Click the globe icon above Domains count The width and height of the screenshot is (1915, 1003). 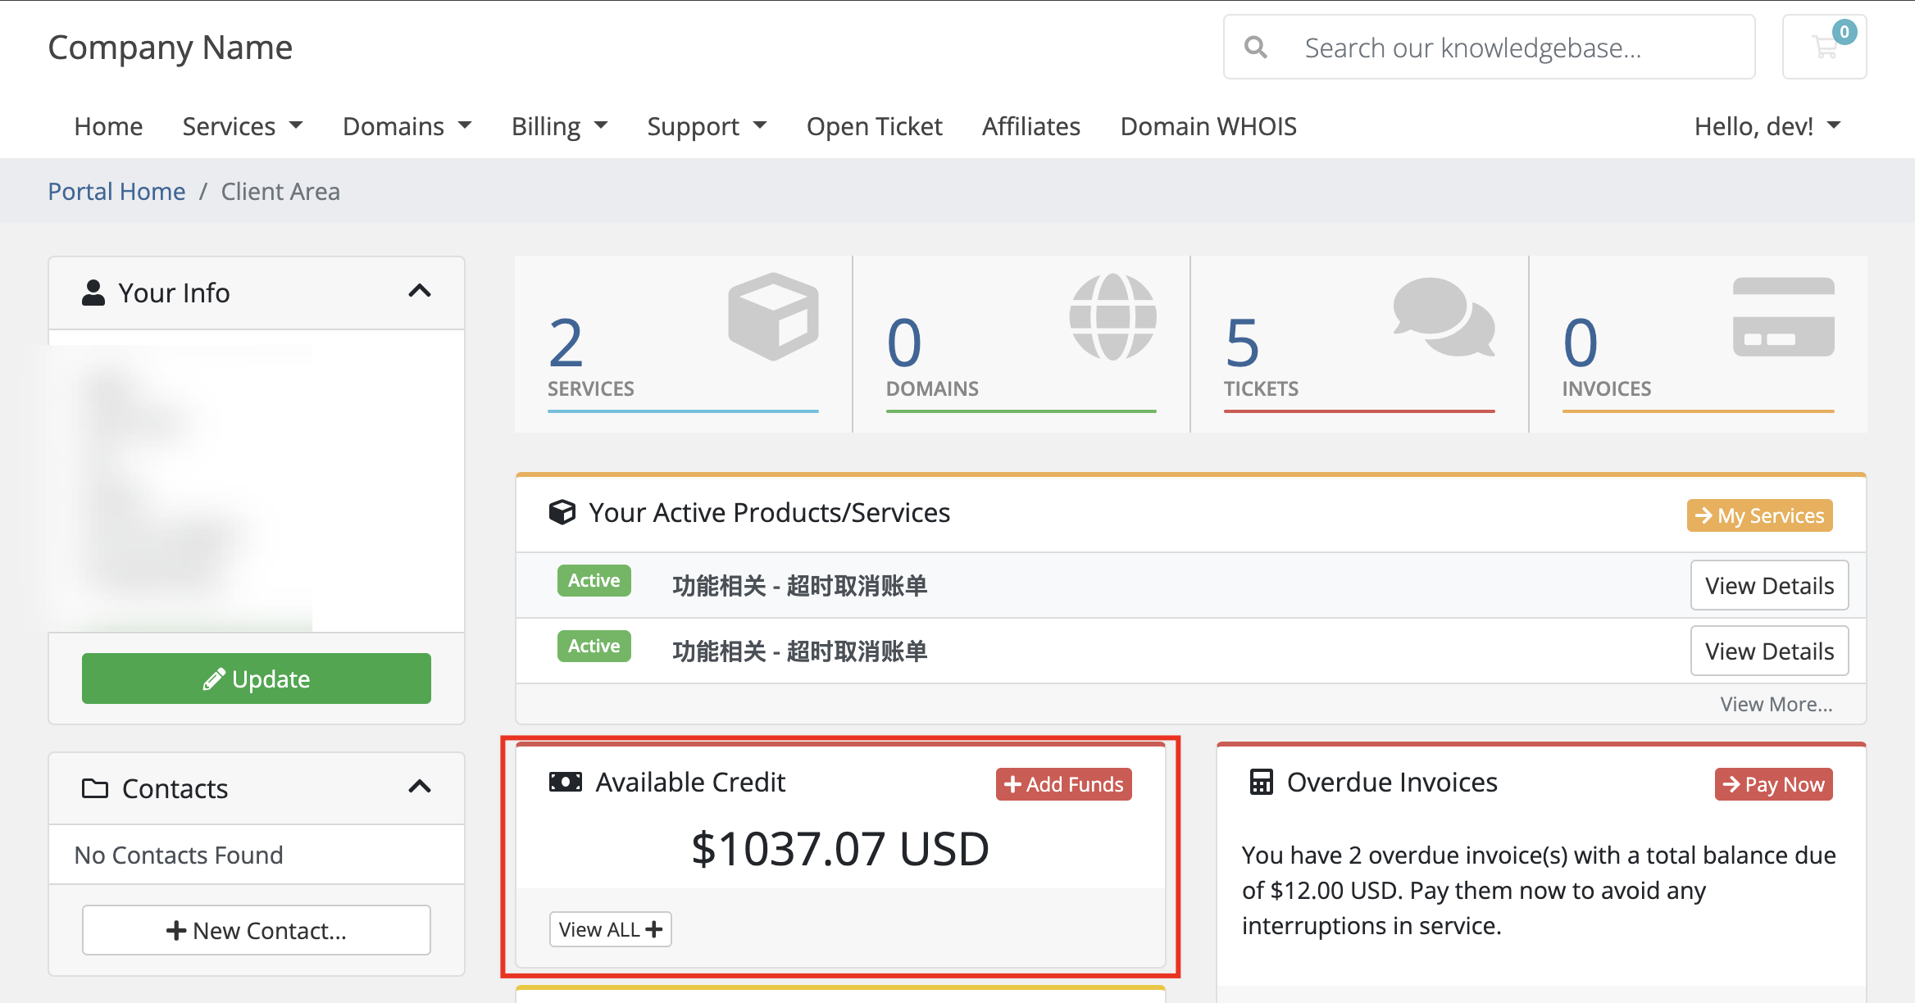pyautogui.click(x=1111, y=320)
